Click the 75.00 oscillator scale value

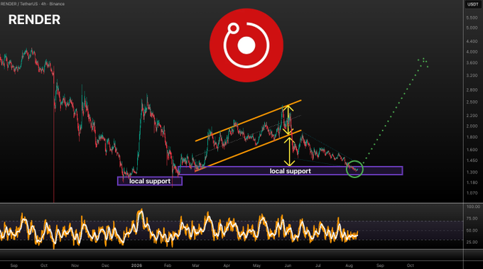pos(472,219)
